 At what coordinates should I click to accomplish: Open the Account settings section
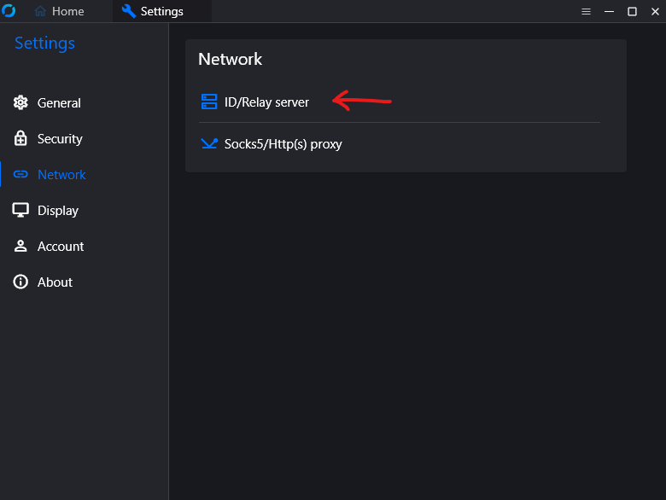coord(61,246)
